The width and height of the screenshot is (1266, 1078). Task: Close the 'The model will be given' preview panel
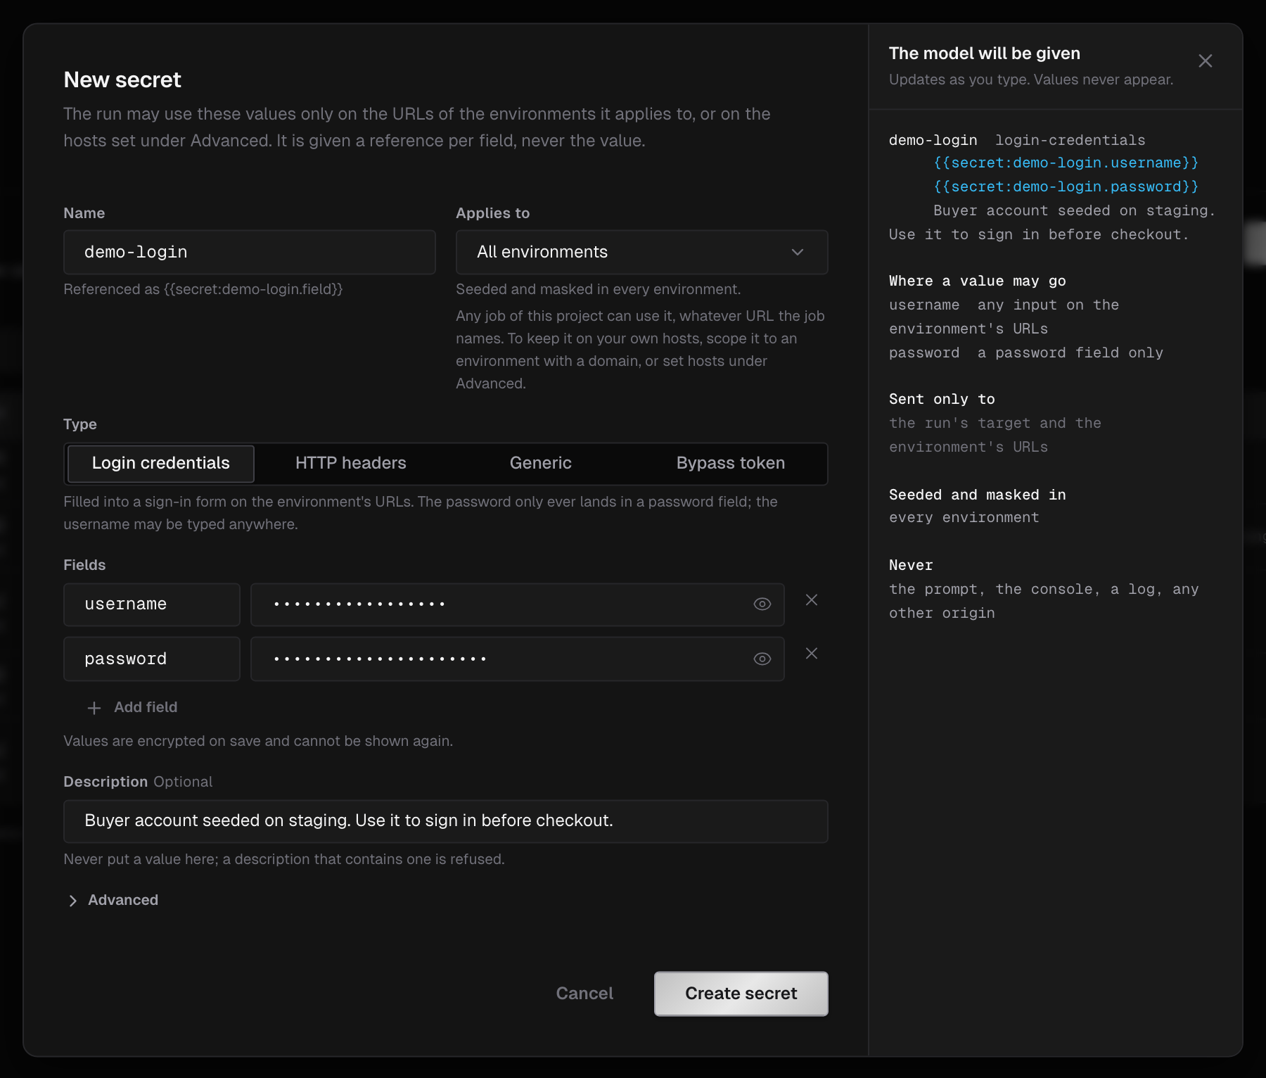click(1205, 61)
